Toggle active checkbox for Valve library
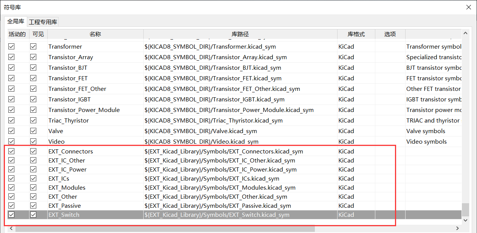The height and width of the screenshot is (233, 477). [11, 131]
